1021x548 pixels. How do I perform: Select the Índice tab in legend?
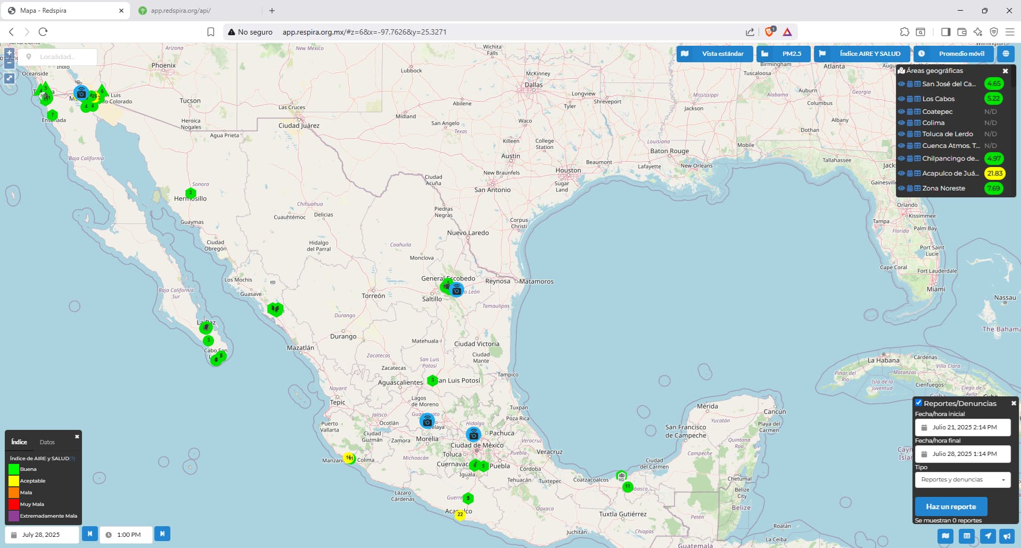click(19, 442)
